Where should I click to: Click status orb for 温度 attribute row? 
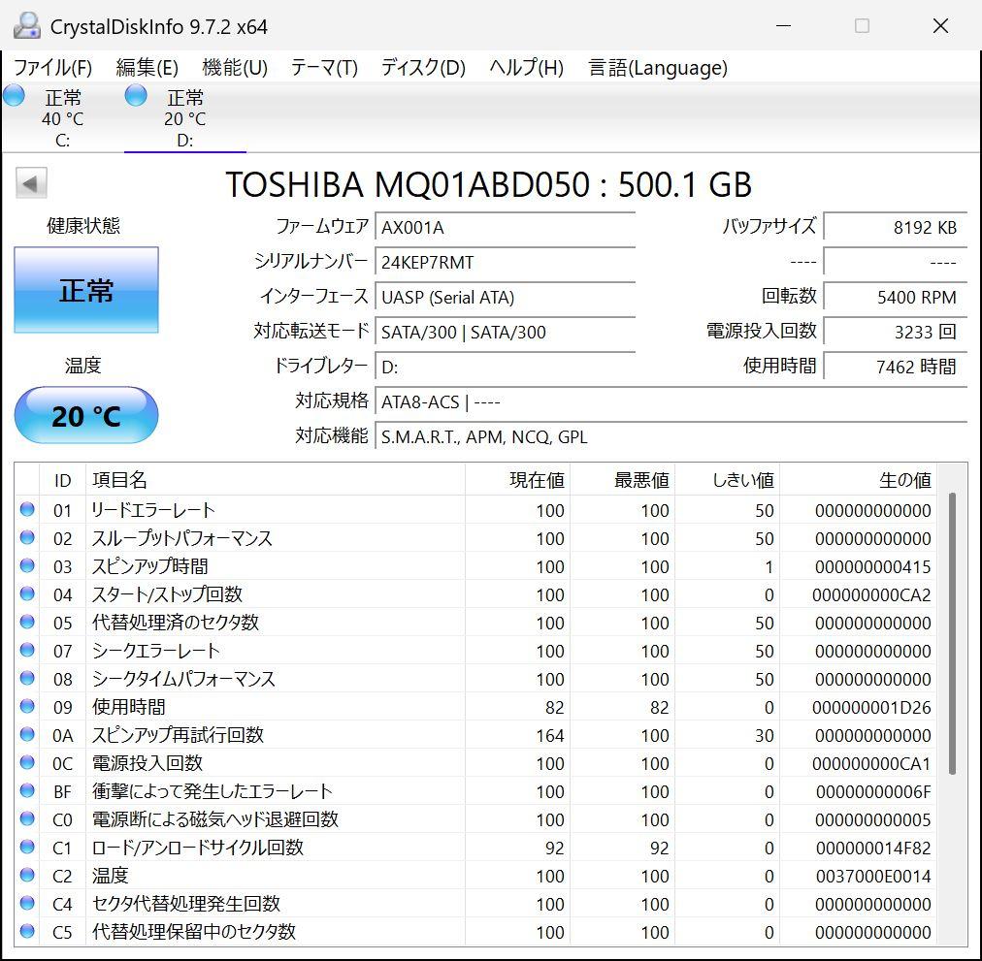coord(27,876)
